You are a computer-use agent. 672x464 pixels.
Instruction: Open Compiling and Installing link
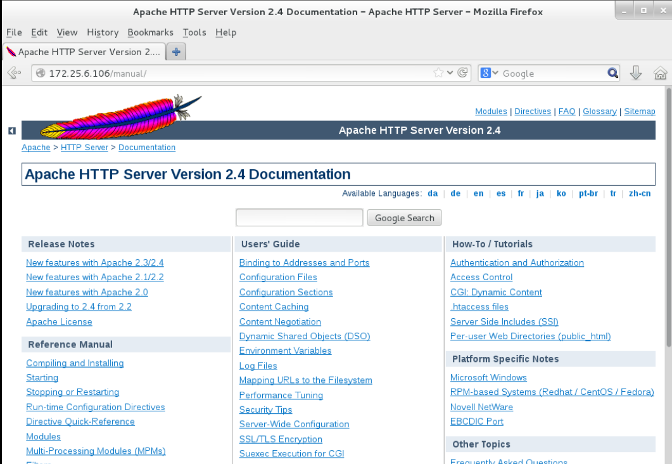point(75,363)
